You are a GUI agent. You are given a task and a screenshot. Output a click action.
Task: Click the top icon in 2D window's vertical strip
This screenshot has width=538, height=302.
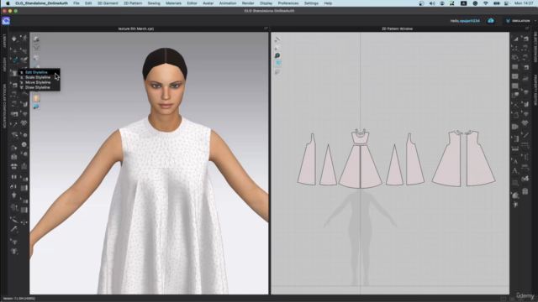(277, 39)
